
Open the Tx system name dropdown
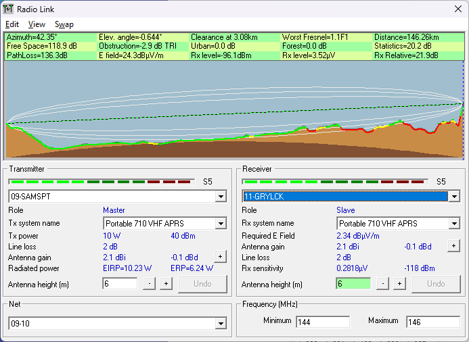pyautogui.click(x=221, y=224)
